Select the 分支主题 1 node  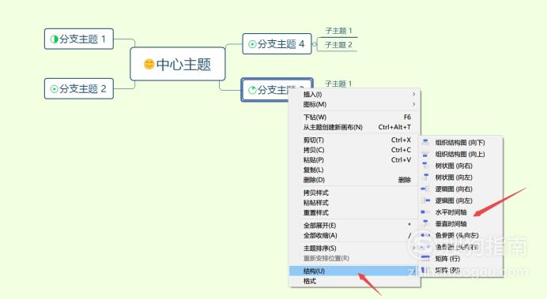coord(79,39)
